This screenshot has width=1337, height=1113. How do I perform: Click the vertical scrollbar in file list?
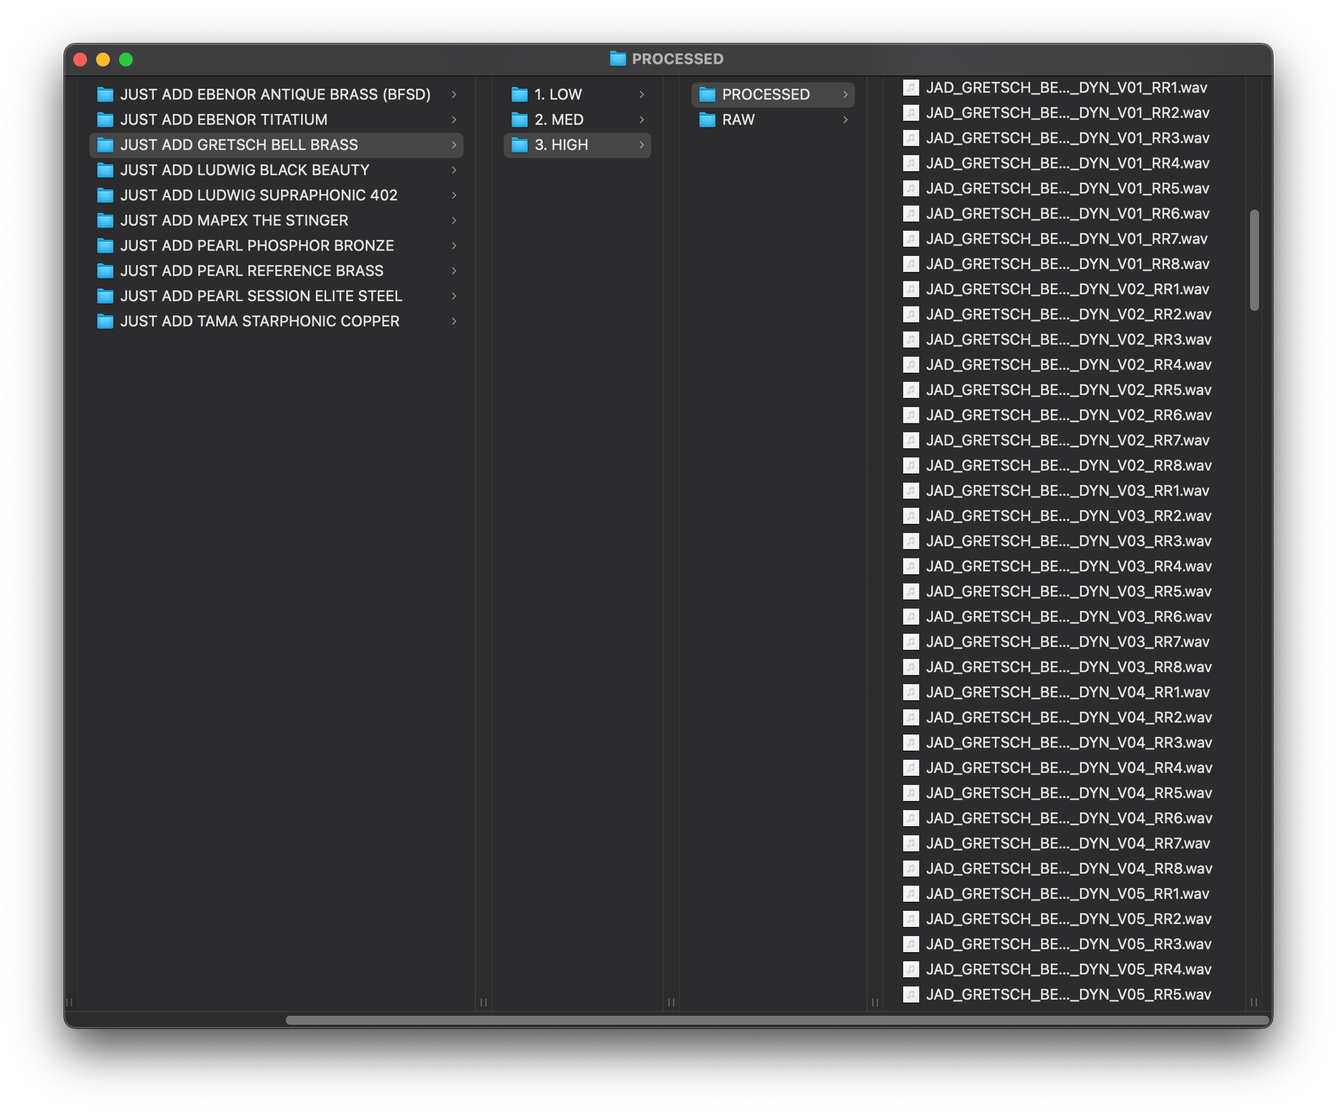(x=1254, y=260)
